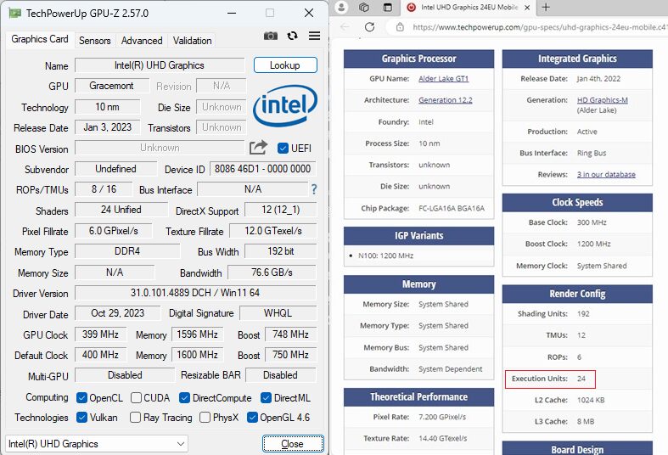Click the Driver Date field Oct 29, 2023
Screen dimensions: 668x455
118,313
